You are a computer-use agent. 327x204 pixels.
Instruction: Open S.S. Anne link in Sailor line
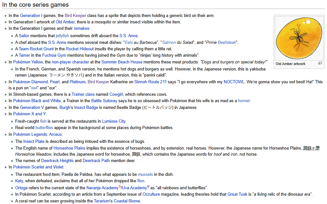tap(129, 36)
